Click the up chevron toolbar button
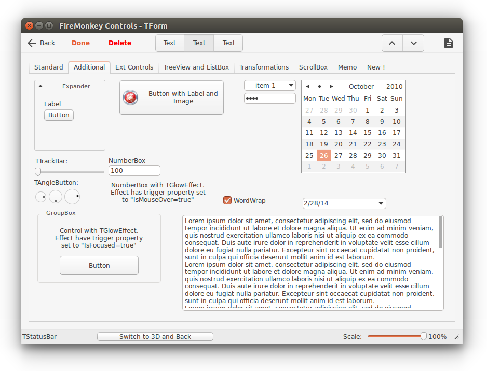This screenshot has height=371, width=487. [x=392, y=43]
